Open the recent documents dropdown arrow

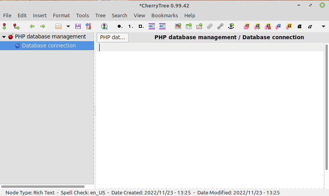68,26
